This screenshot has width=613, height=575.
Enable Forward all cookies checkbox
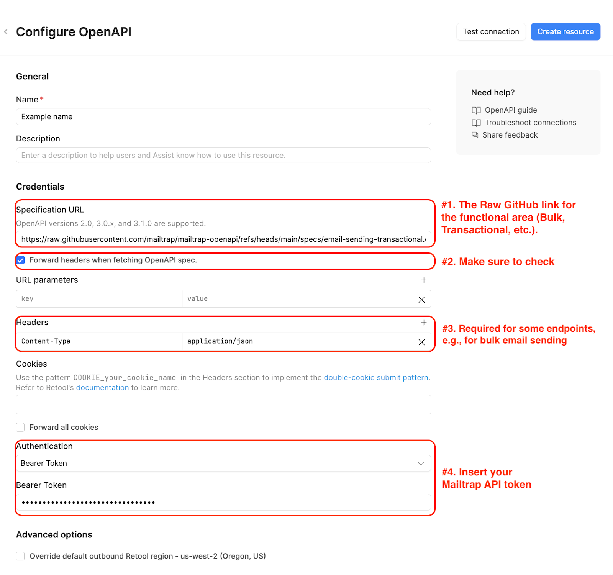(20, 427)
